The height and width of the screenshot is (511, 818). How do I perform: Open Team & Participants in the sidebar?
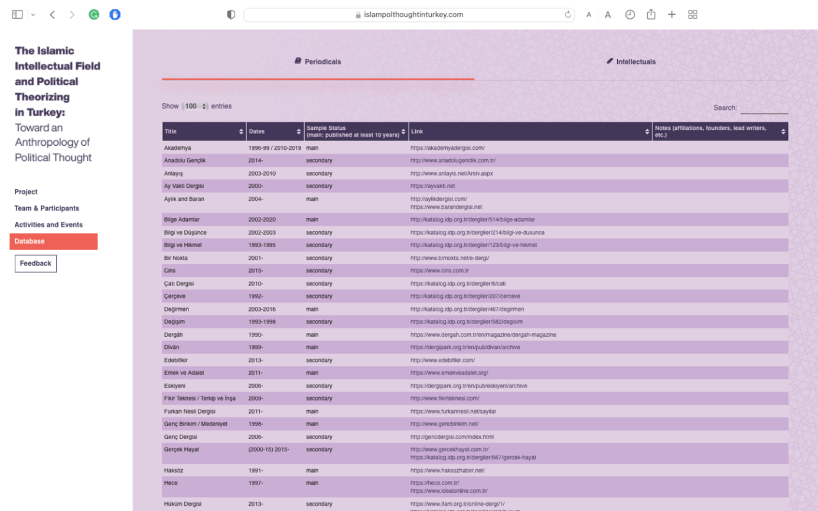pos(47,208)
